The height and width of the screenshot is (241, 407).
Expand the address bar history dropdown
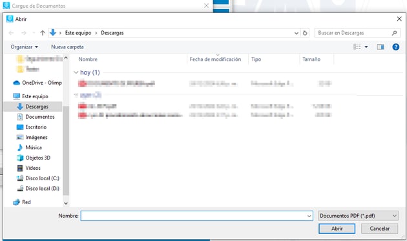coord(296,33)
